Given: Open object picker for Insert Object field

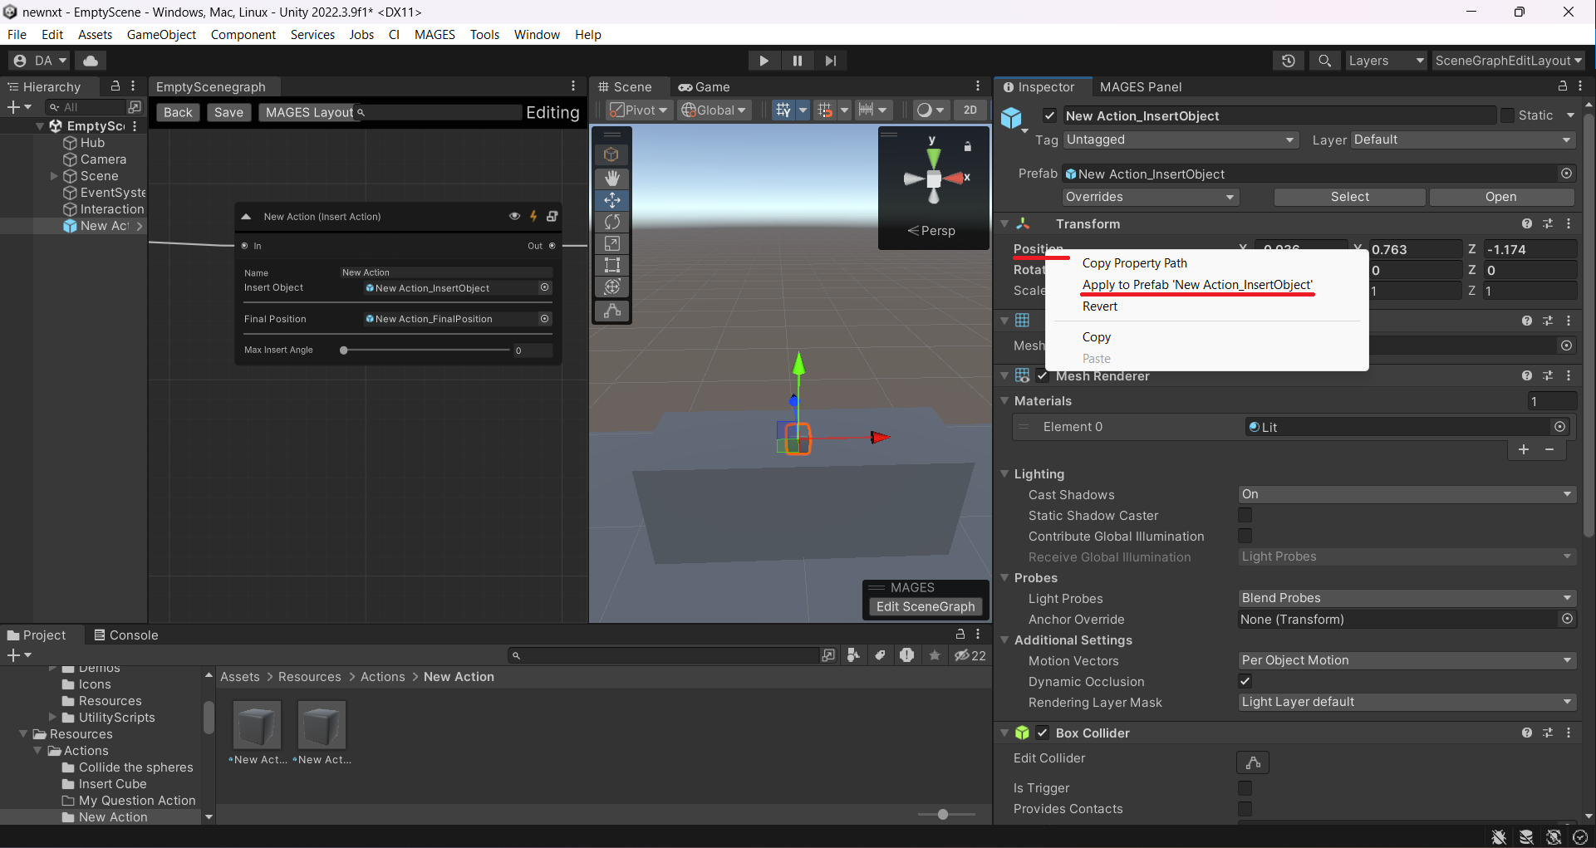Looking at the screenshot, I should click(x=545, y=287).
